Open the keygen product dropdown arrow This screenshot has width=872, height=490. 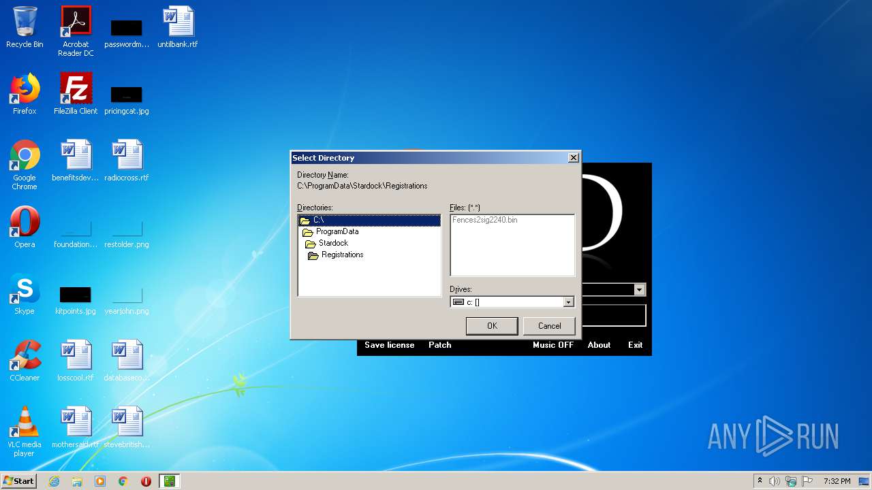tap(639, 290)
